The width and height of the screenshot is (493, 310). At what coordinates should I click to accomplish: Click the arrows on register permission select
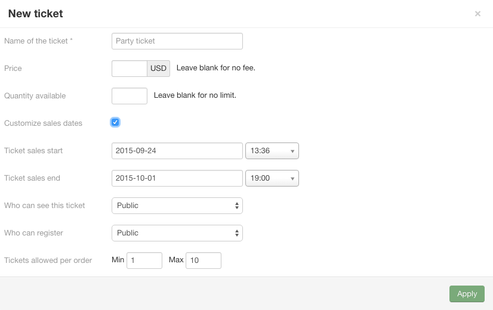(x=237, y=233)
